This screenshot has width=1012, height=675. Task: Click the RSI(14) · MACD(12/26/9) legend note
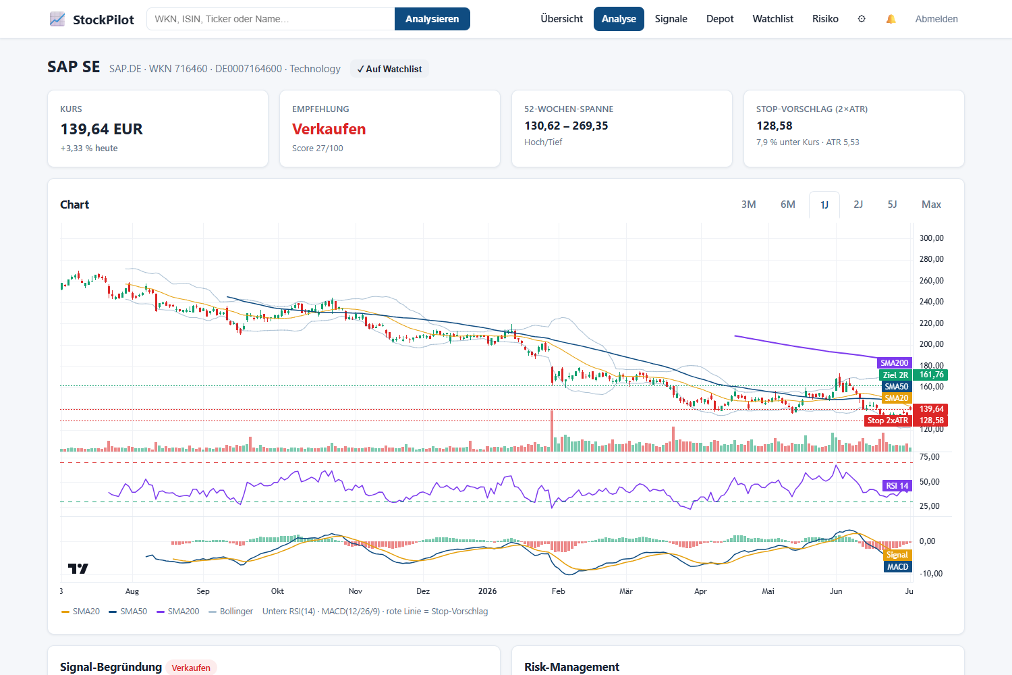click(x=375, y=612)
